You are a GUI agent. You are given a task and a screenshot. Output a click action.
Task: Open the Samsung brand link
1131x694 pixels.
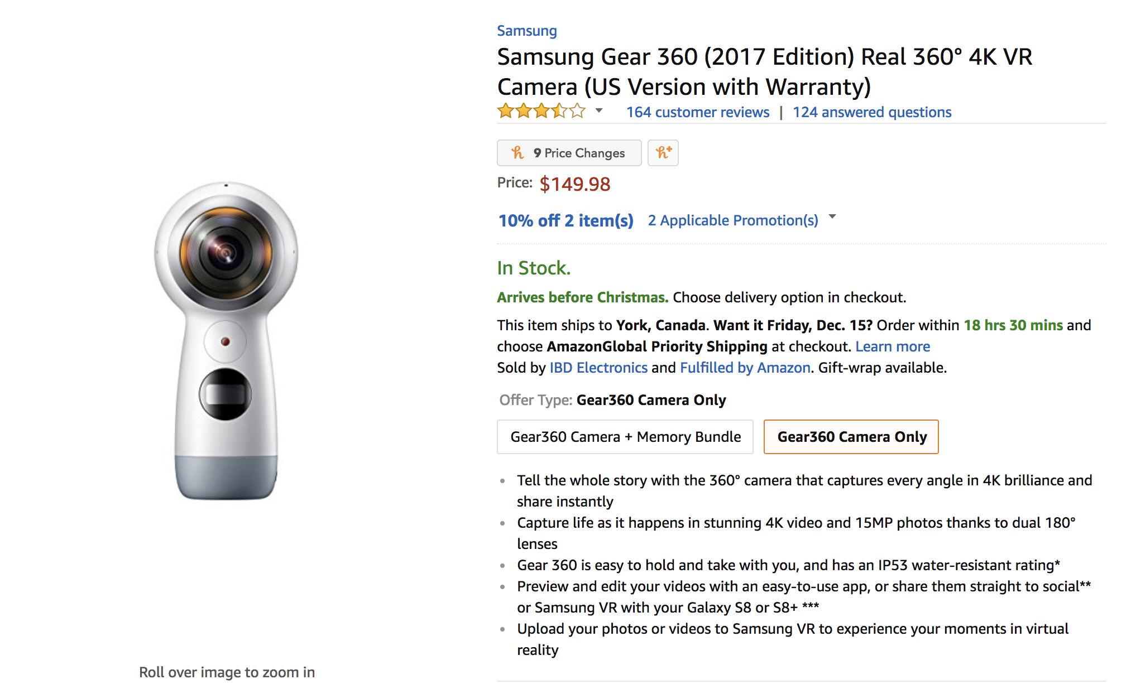point(526,31)
